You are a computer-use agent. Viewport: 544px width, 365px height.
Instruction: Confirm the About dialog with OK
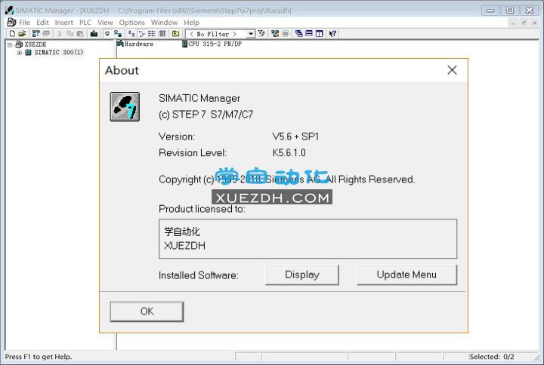[x=147, y=311]
